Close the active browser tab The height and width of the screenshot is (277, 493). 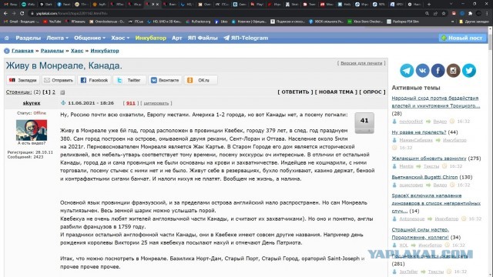tap(157, 5)
